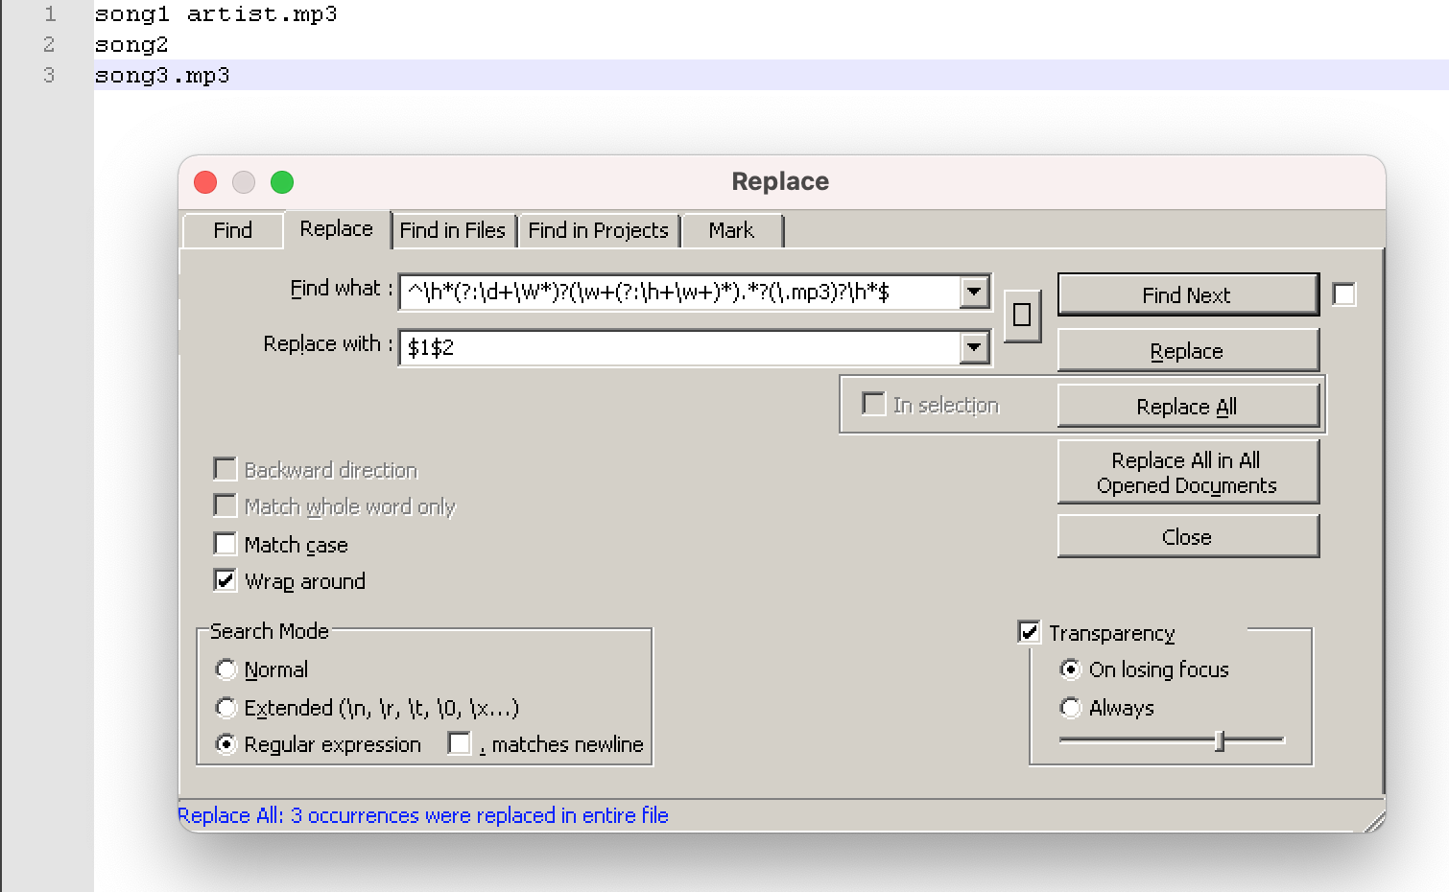Toggle the Backward direction checkbox
The width and height of the screenshot is (1449, 892).
coord(225,469)
